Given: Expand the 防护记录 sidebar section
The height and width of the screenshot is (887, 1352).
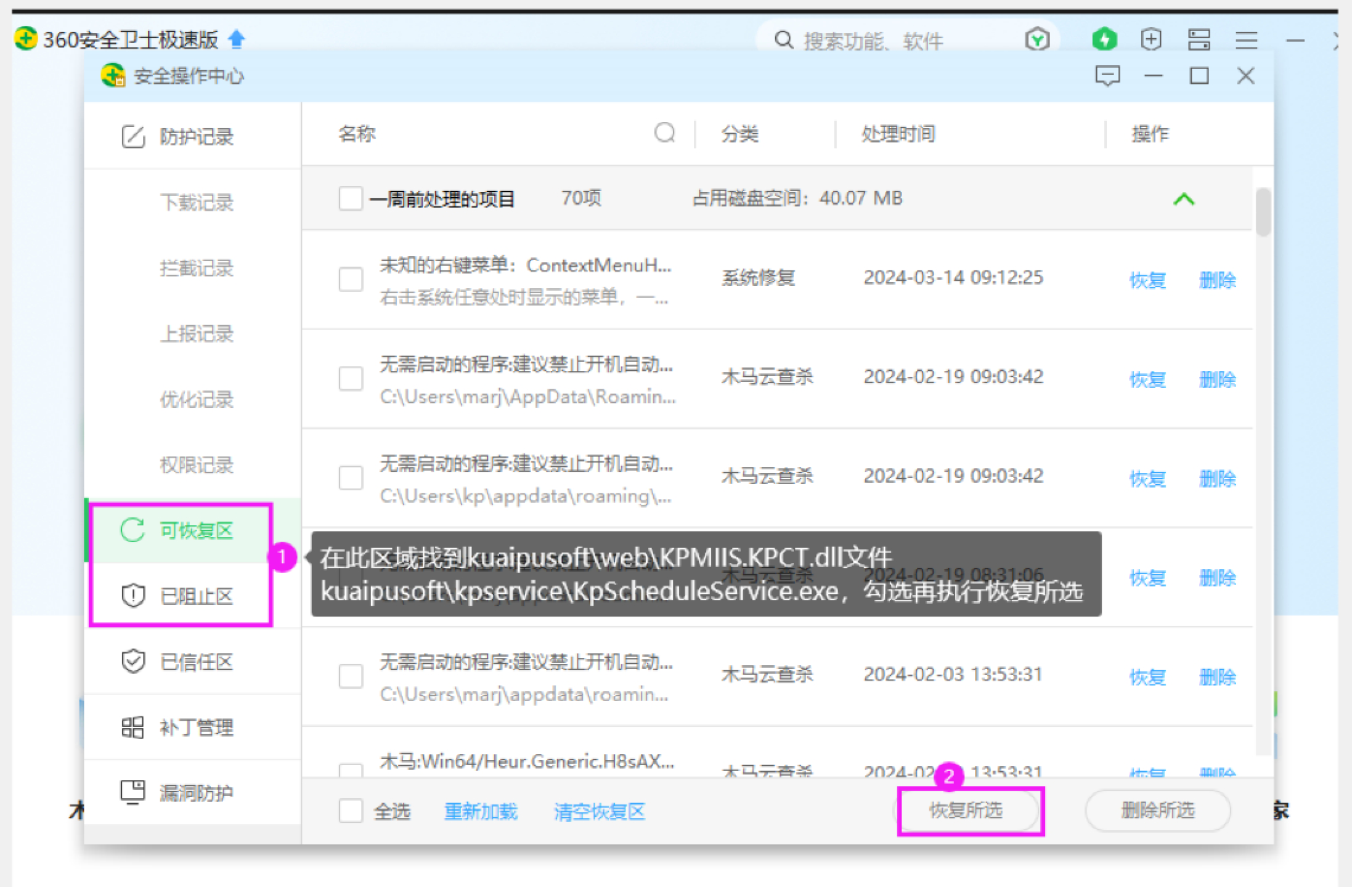Looking at the screenshot, I should pos(196,137).
